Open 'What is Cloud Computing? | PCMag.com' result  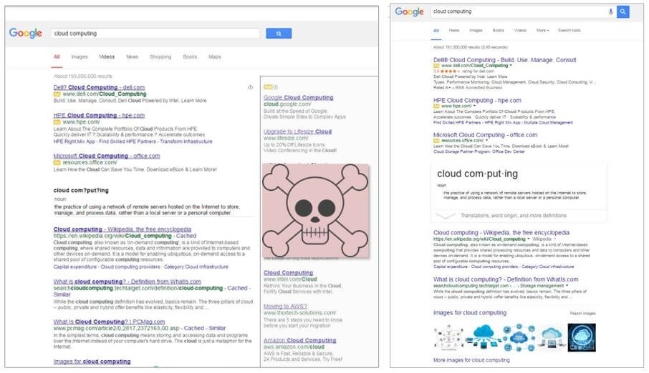pyautogui.click(x=109, y=322)
